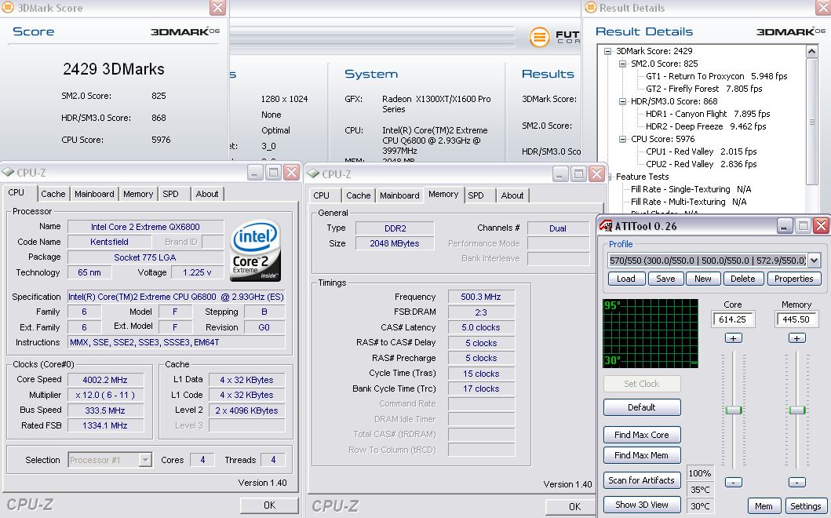Delete the current ATITool profile

[743, 279]
